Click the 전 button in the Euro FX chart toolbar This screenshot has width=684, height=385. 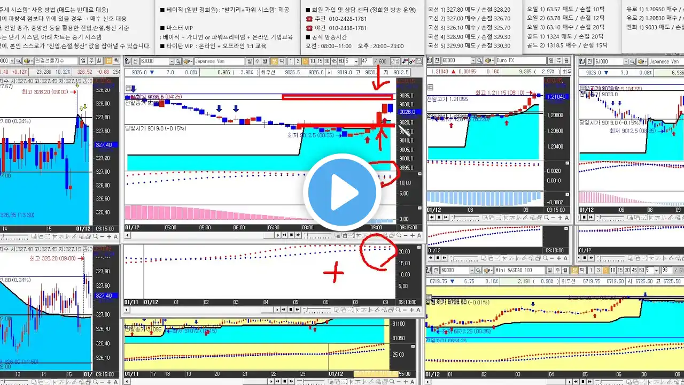437,60
